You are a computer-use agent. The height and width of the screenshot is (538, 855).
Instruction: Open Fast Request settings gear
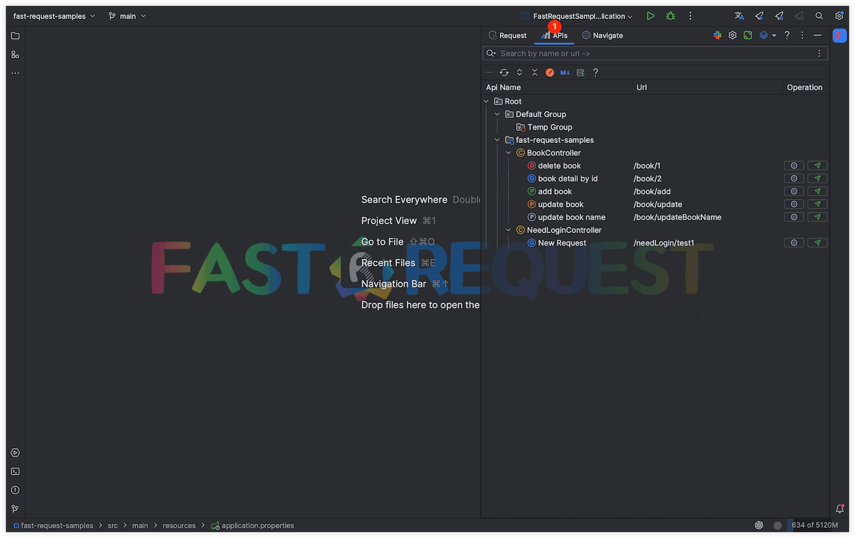[x=732, y=35]
